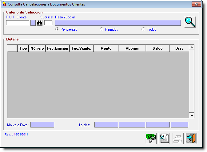Focus the Sucursal input box

[x=48, y=23]
